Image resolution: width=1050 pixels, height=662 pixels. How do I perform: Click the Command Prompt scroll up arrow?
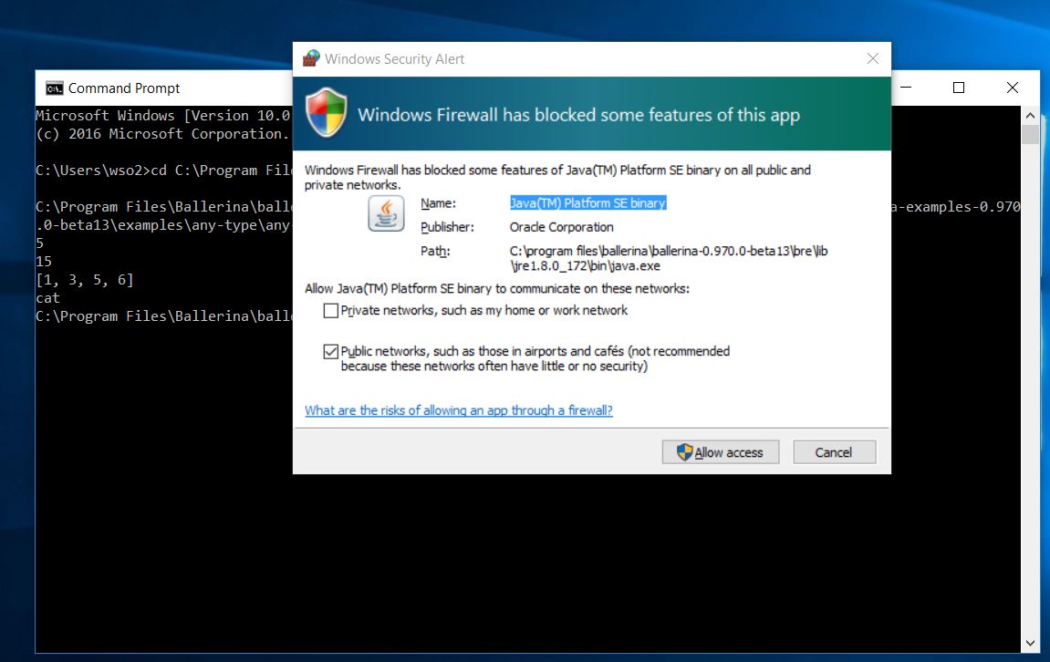tap(1030, 115)
